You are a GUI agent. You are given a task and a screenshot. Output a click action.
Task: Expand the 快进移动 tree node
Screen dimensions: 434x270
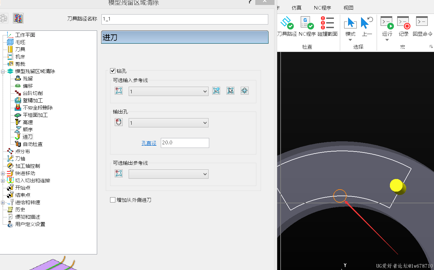pyautogui.click(x=3, y=173)
